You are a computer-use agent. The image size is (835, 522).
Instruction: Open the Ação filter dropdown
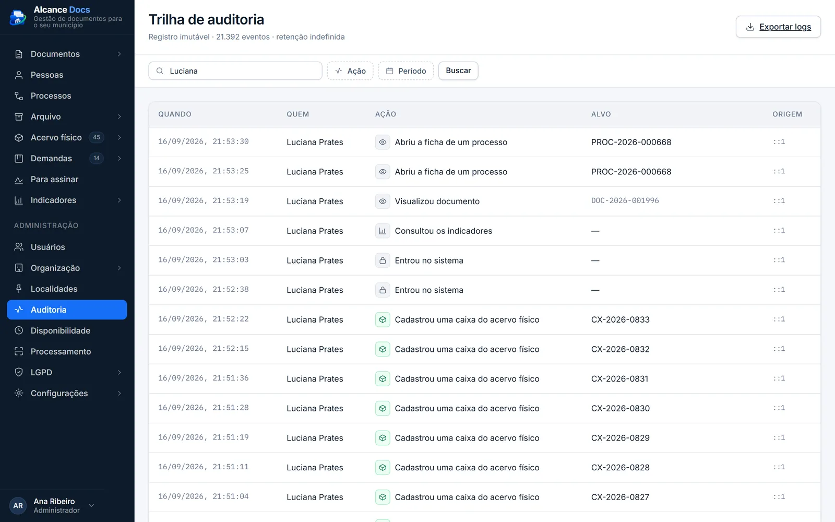[x=350, y=71]
